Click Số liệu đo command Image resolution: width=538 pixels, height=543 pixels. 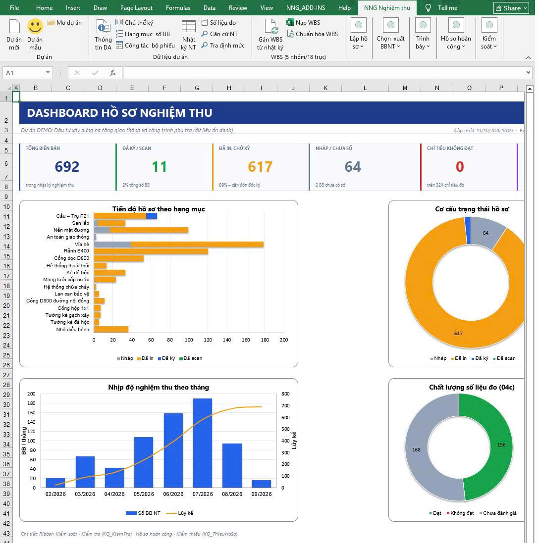pos(219,22)
